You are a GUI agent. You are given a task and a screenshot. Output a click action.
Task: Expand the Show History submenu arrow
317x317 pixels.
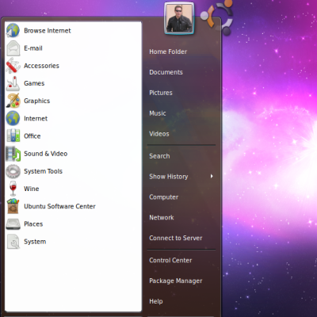[x=212, y=176]
